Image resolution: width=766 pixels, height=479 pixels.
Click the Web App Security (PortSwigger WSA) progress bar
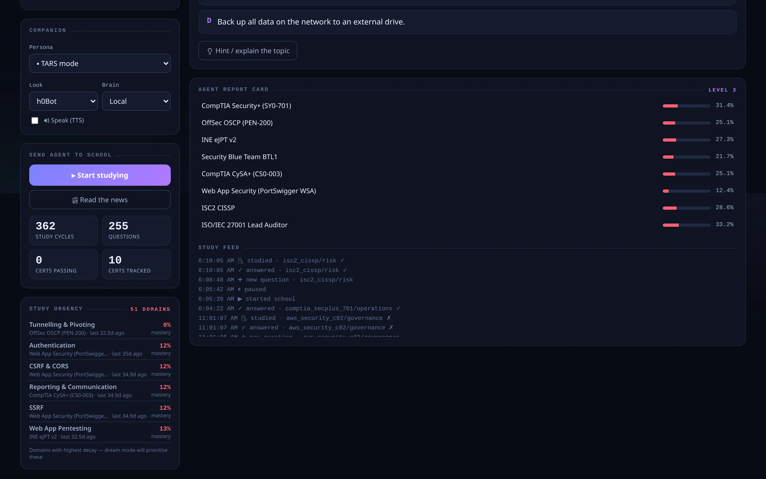pos(686,191)
